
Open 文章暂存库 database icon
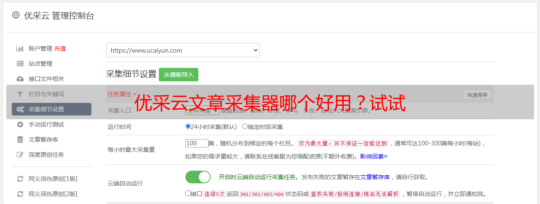[20, 140]
